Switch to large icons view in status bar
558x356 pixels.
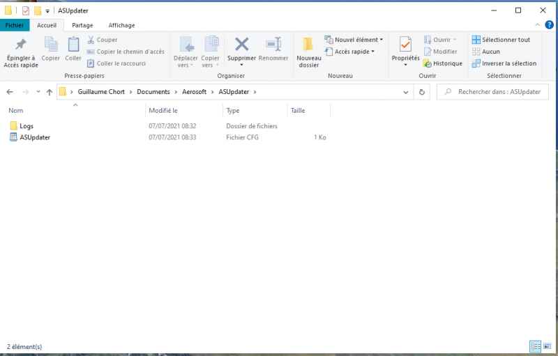click(x=548, y=346)
